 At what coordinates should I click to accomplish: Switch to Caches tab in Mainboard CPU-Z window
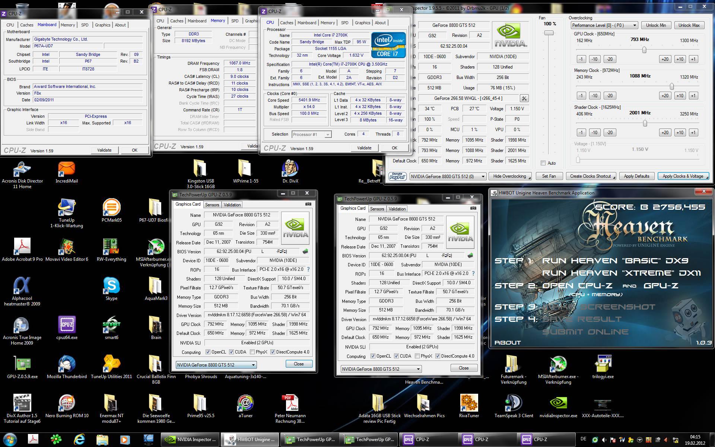26,25
